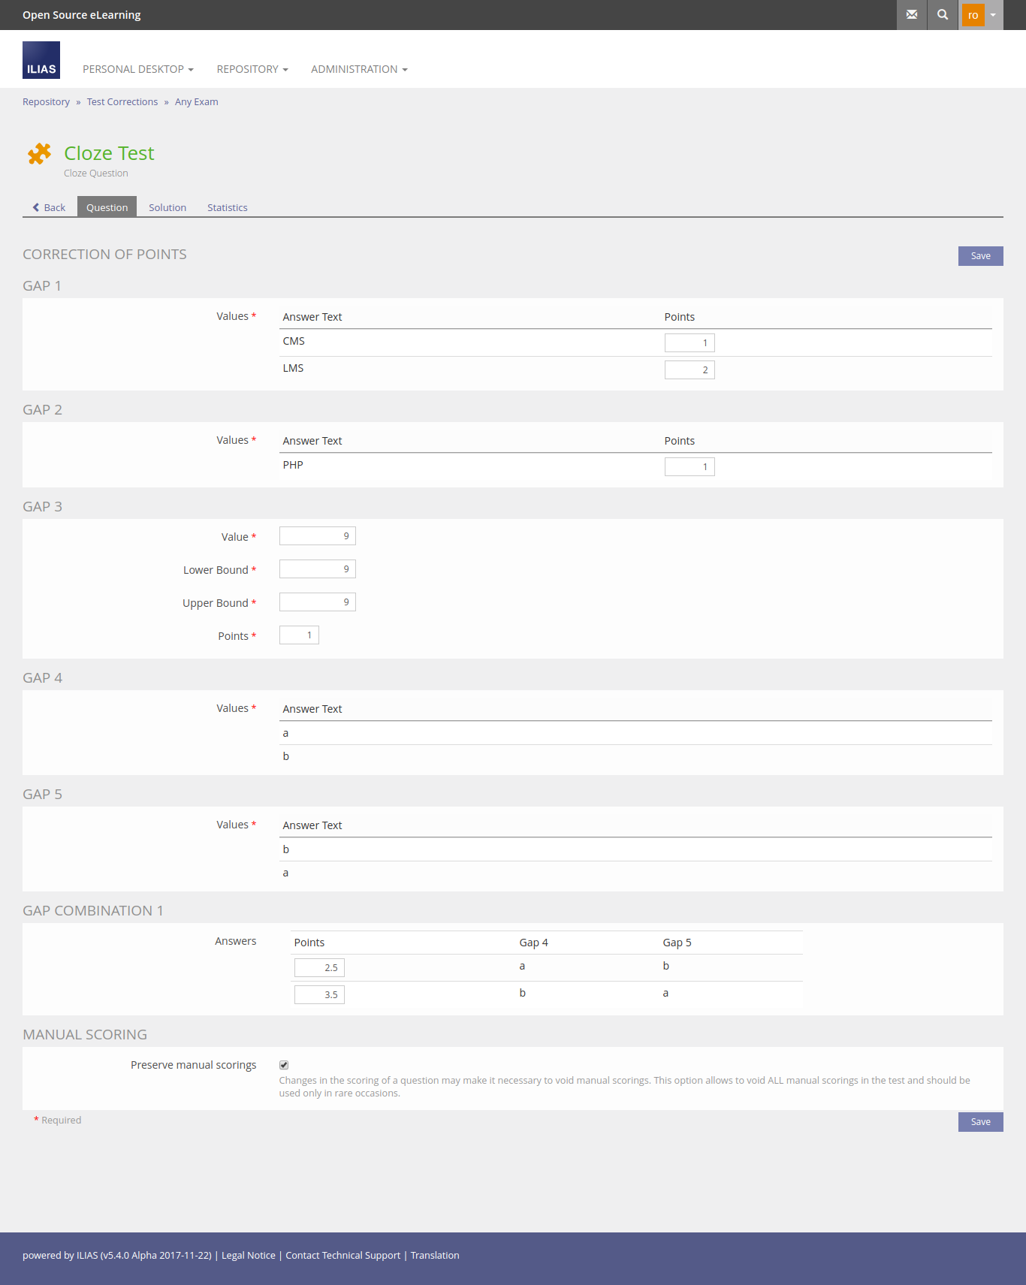The height and width of the screenshot is (1285, 1026).
Task: Click the Cloze Test puzzle icon
Action: click(39, 154)
